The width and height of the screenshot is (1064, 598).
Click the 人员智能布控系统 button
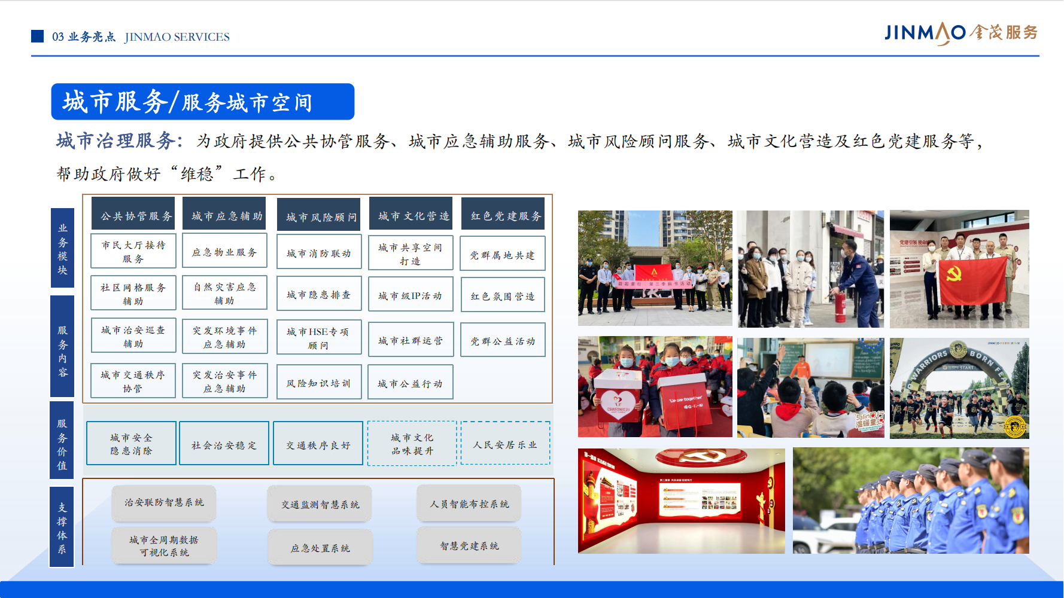click(x=469, y=504)
